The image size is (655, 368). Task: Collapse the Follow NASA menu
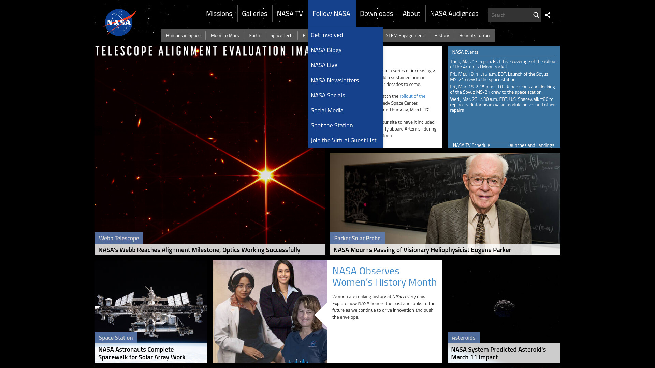(x=331, y=14)
